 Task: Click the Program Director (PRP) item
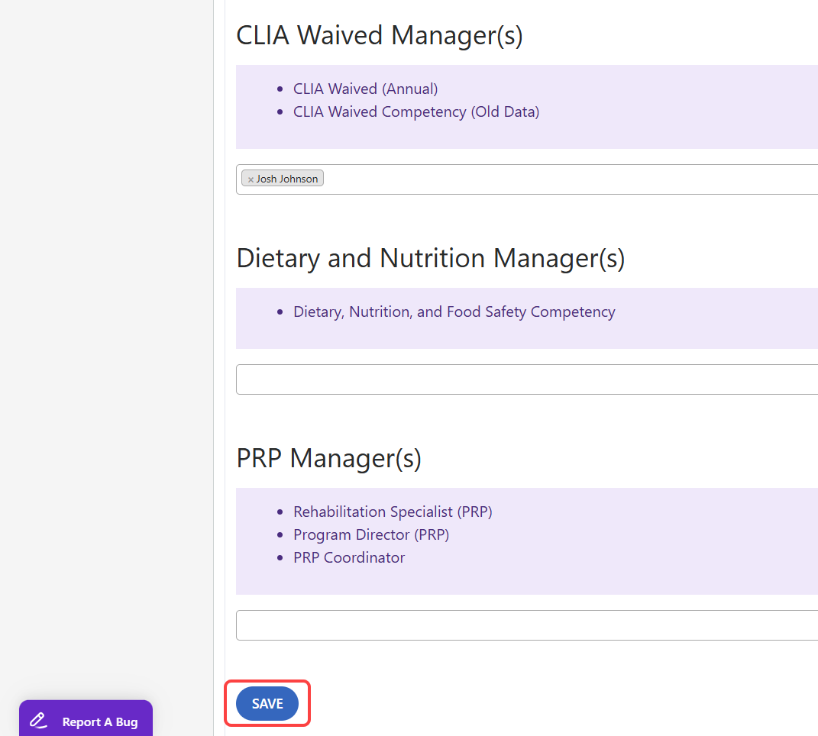tap(371, 534)
